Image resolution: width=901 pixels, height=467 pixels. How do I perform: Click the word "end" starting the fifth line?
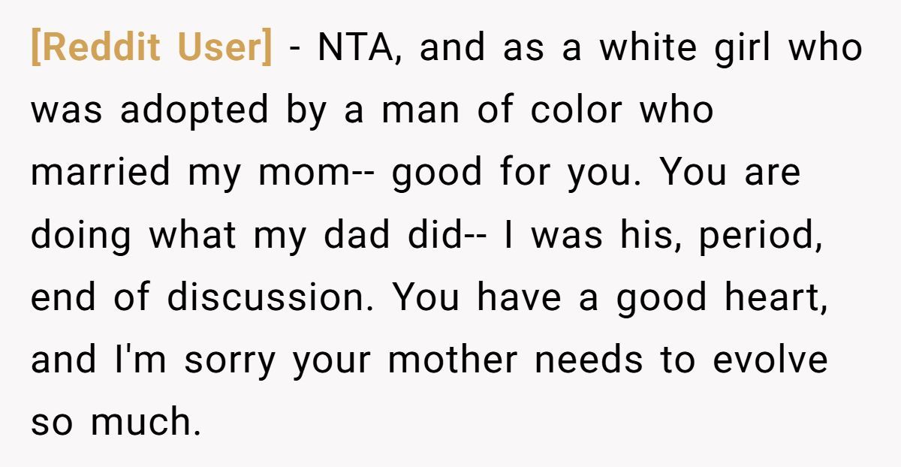(x=63, y=297)
